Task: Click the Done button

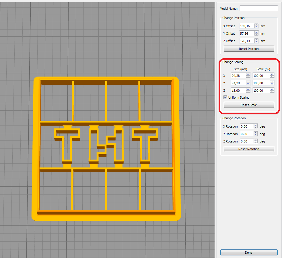Action: click(249, 253)
